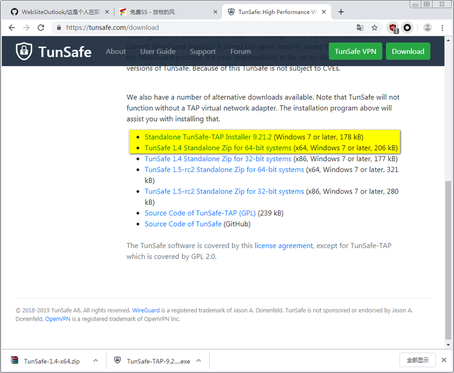Image resolution: width=454 pixels, height=373 pixels.
Task: Bookmark this page with the star
Action: [375, 28]
